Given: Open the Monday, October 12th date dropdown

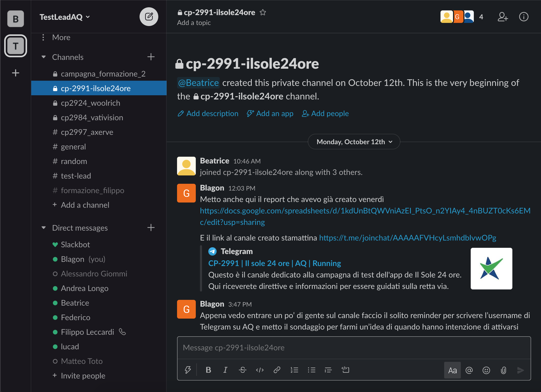Looking at the screenshot, I should pos(354,142).
